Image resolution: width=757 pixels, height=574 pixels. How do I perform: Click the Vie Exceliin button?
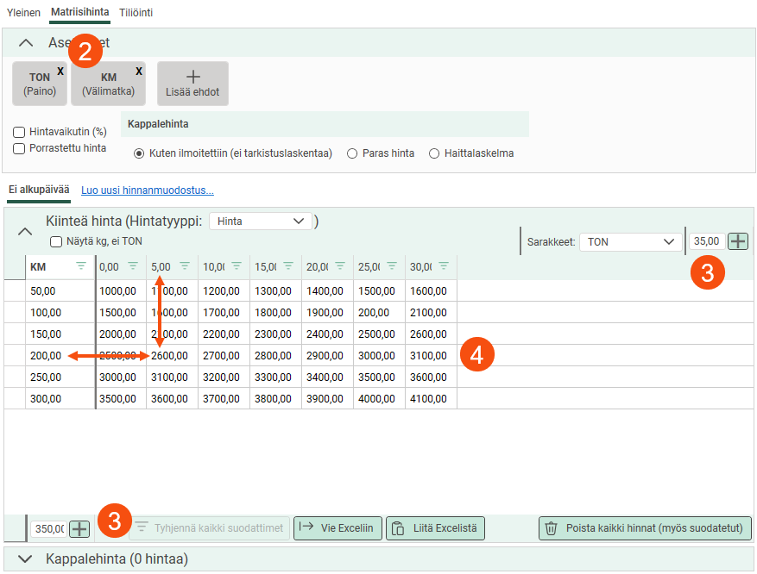click(337, 527)
